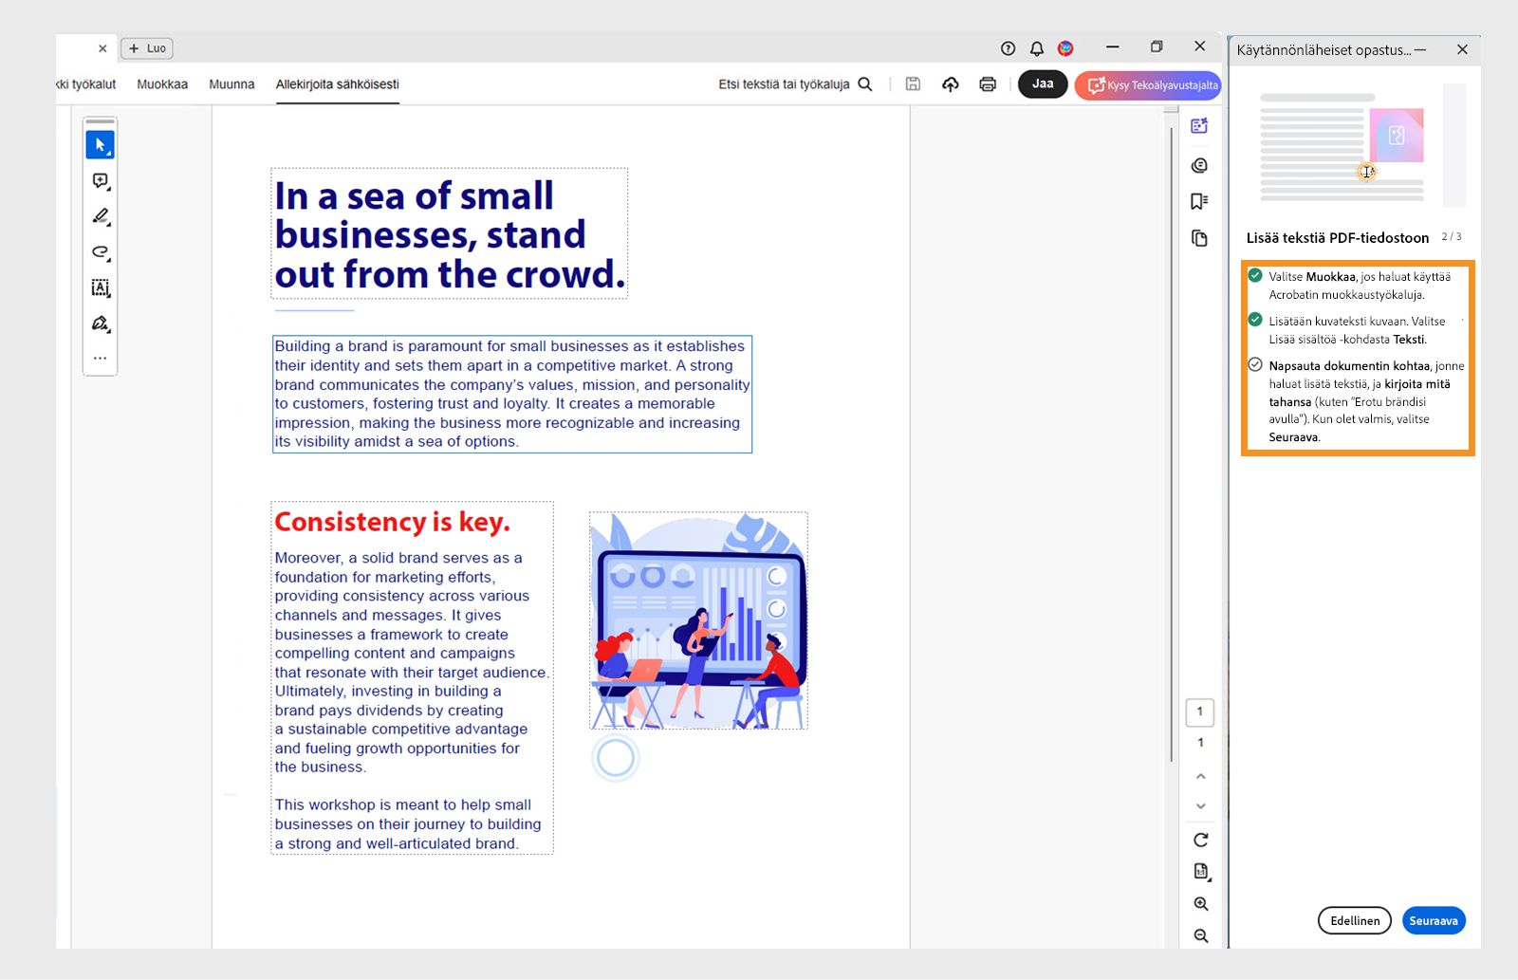Click the paragraph starting "Moreover, a solid brand"
Screen dimensions: 1518x980
[412, 662]
